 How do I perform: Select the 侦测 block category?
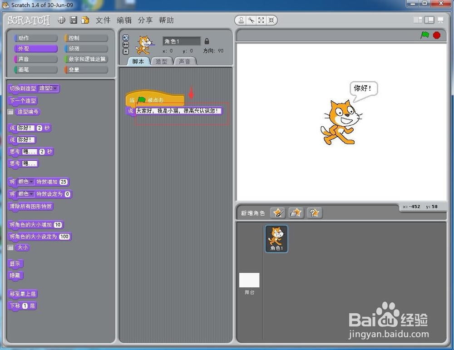click(86, 48)
